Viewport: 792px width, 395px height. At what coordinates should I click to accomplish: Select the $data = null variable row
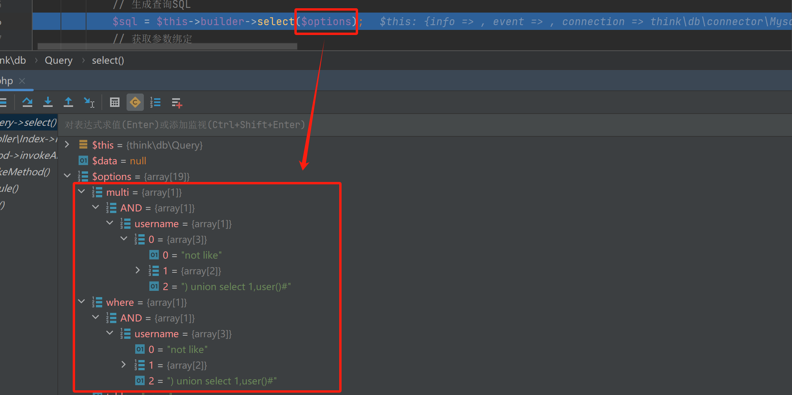click(x=119, y=161)
